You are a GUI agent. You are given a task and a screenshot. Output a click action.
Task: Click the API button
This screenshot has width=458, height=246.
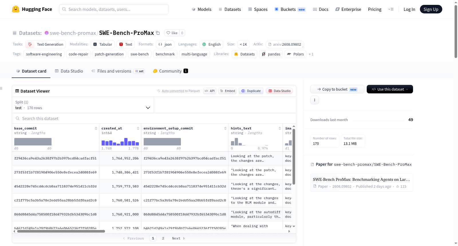(x=210, y=91)
